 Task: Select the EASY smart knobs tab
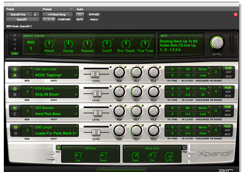click(x=15, y=53)
